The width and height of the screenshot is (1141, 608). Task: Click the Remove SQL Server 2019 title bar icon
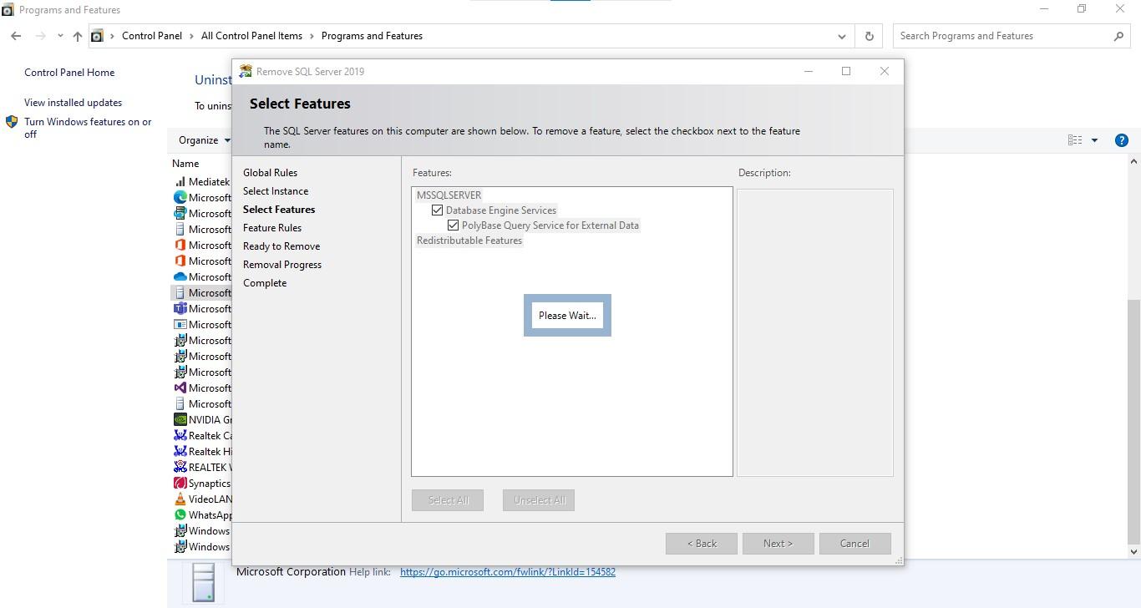(x=246, y=71)
